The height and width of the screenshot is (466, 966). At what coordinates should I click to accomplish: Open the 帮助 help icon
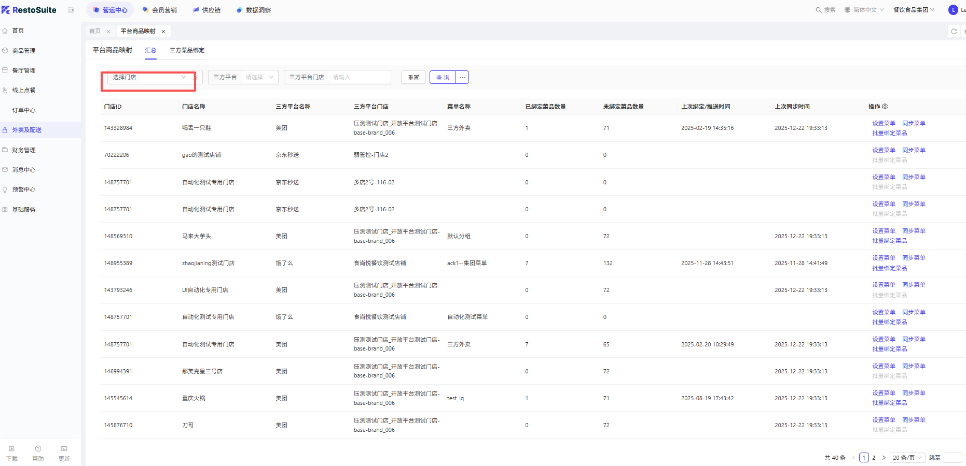tap(38, 449)
